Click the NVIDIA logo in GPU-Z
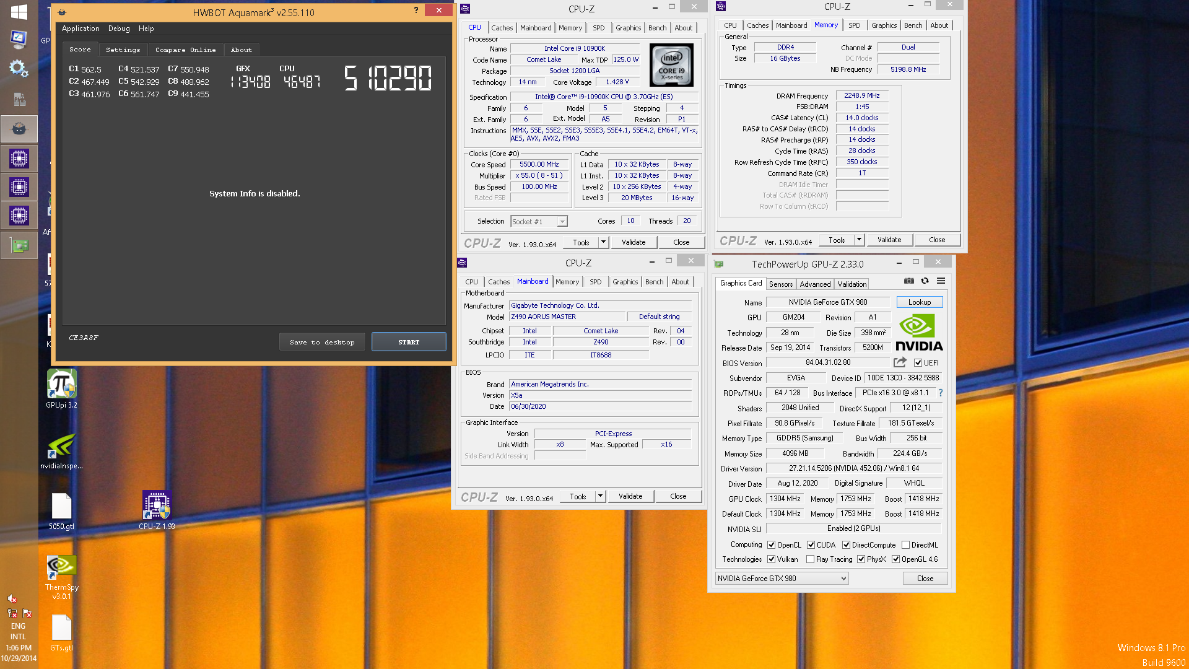 919,333
